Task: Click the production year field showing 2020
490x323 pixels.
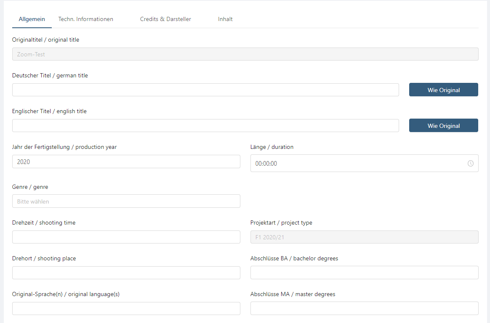Action: point(126,161)
